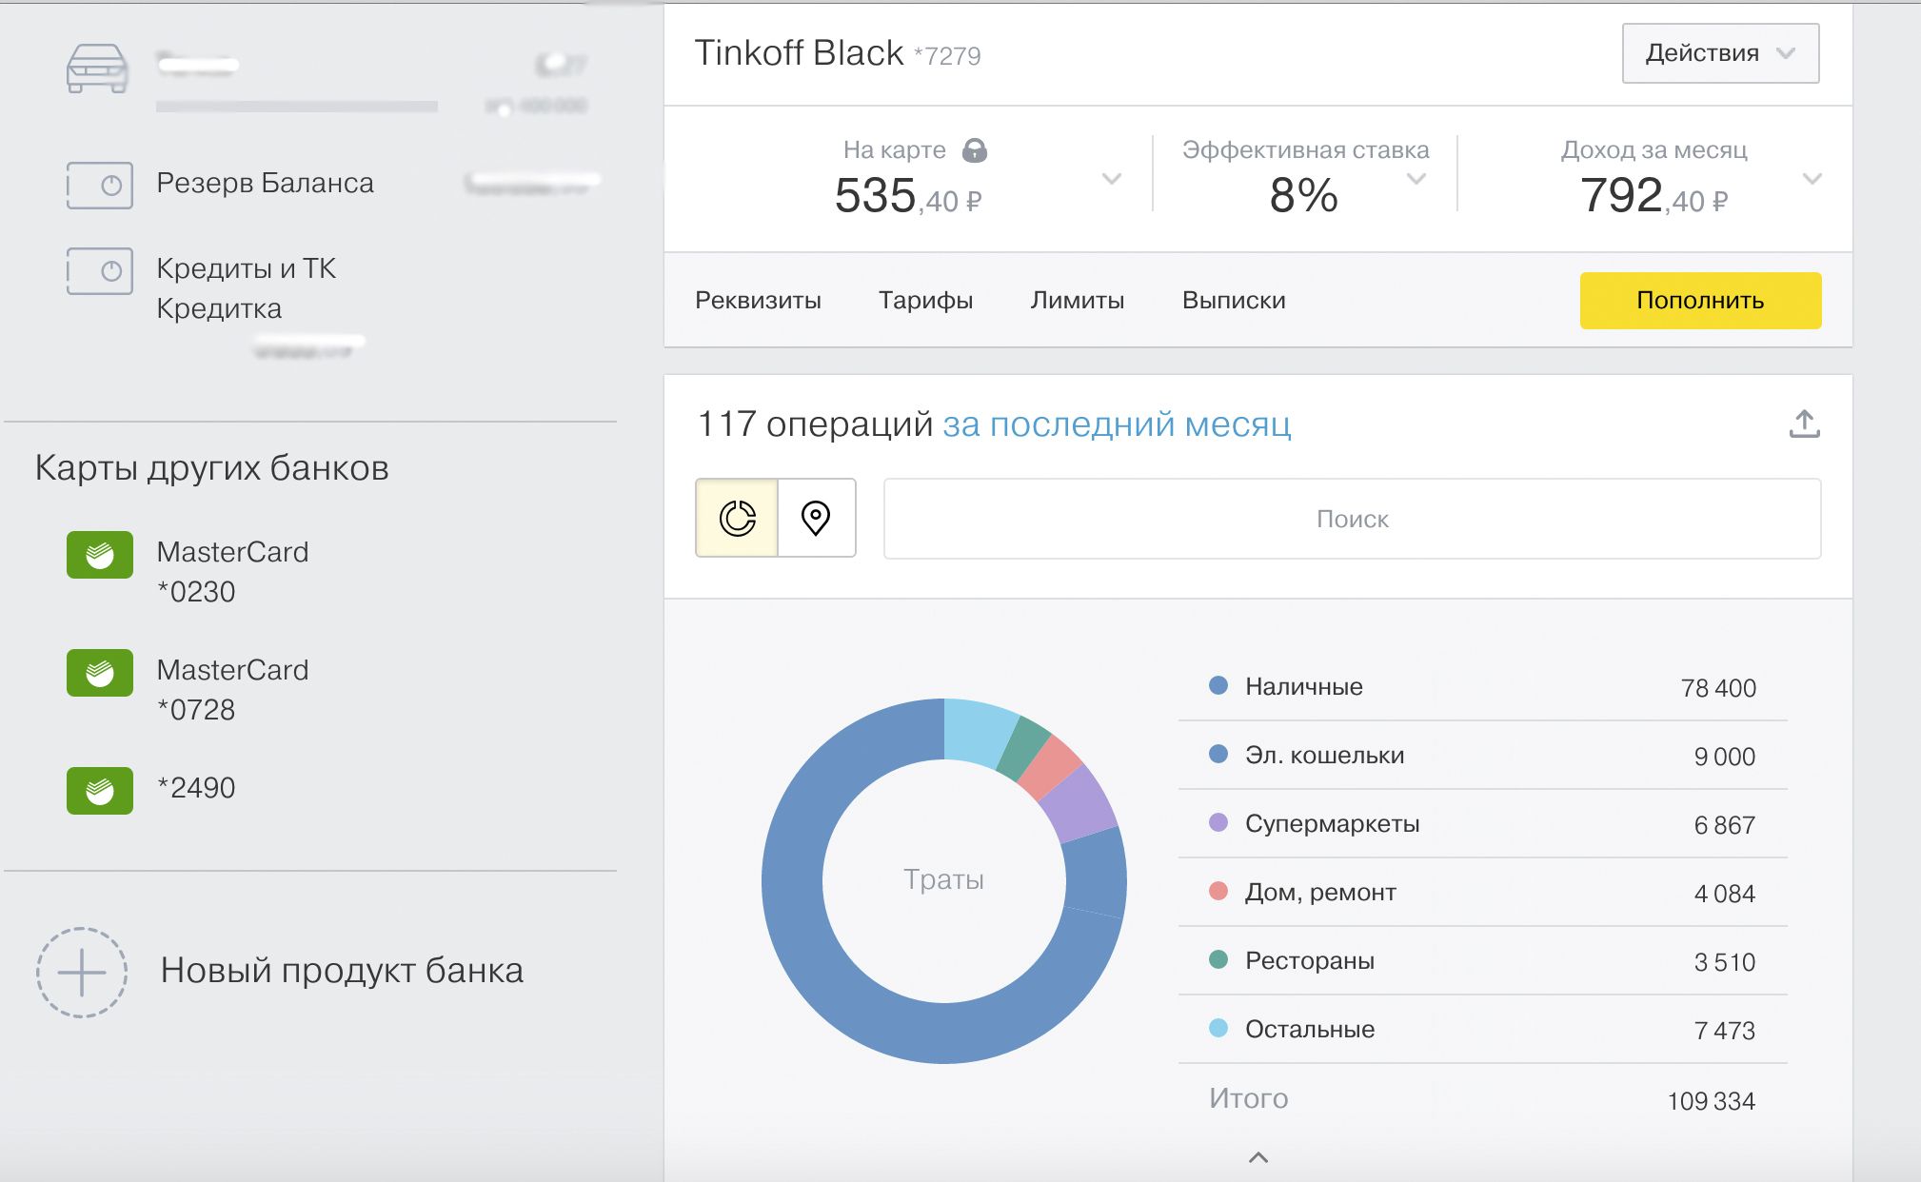Click the 535,40 ₽ card balance
The image size is (1921, 1182).
(x=908, y=196)
